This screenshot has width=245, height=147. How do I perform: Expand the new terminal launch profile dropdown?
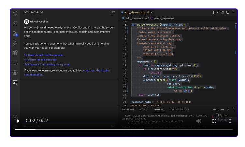(218, 109)
